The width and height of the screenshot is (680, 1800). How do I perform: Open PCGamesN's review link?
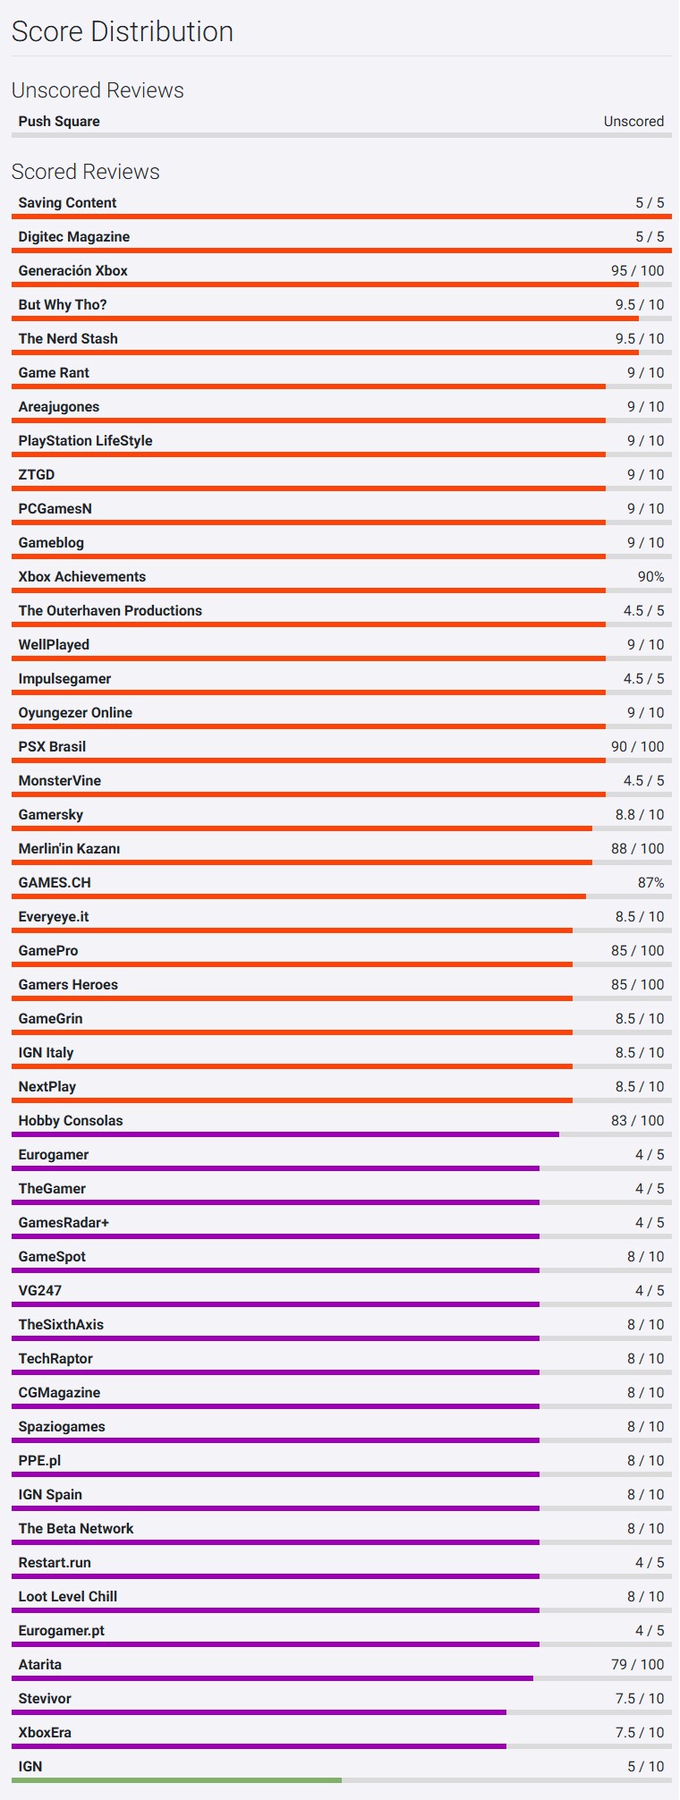pos(55,509)
